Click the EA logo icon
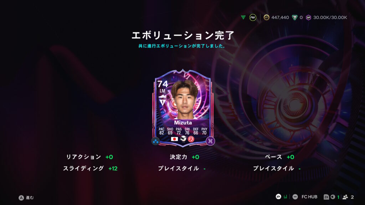 (x=278, y=196)
